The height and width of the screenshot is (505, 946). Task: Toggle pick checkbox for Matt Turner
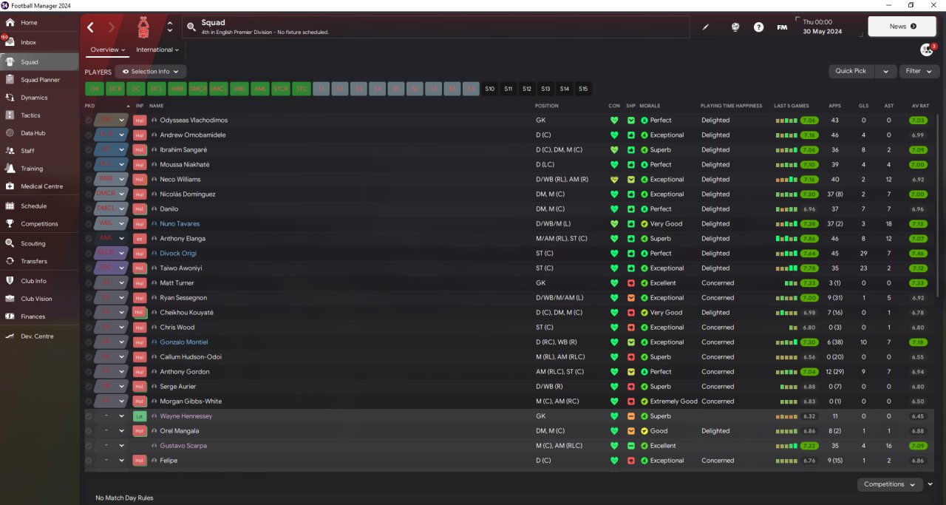point(89,283)
